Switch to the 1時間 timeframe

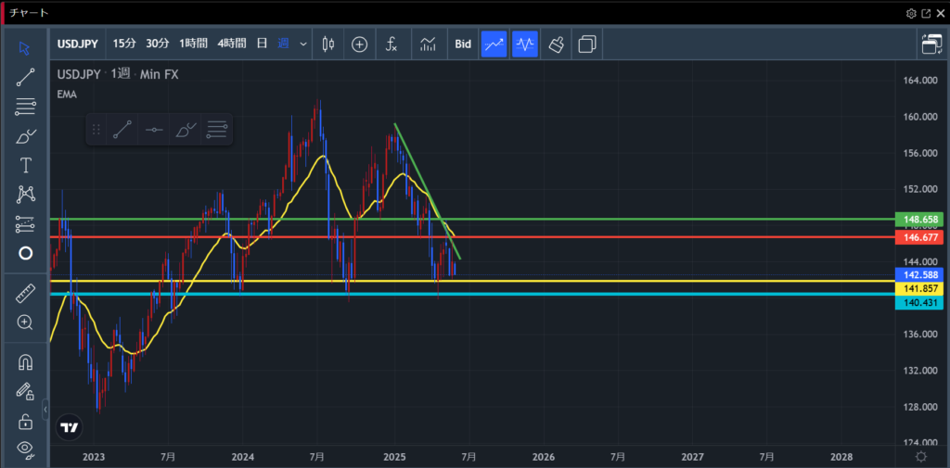[x=193, y=44]
